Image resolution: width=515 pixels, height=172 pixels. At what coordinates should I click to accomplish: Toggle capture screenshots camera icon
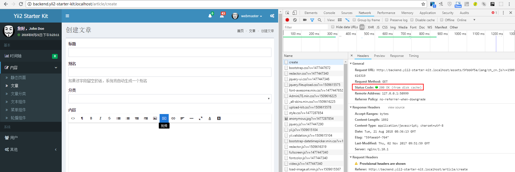[305, 20]
